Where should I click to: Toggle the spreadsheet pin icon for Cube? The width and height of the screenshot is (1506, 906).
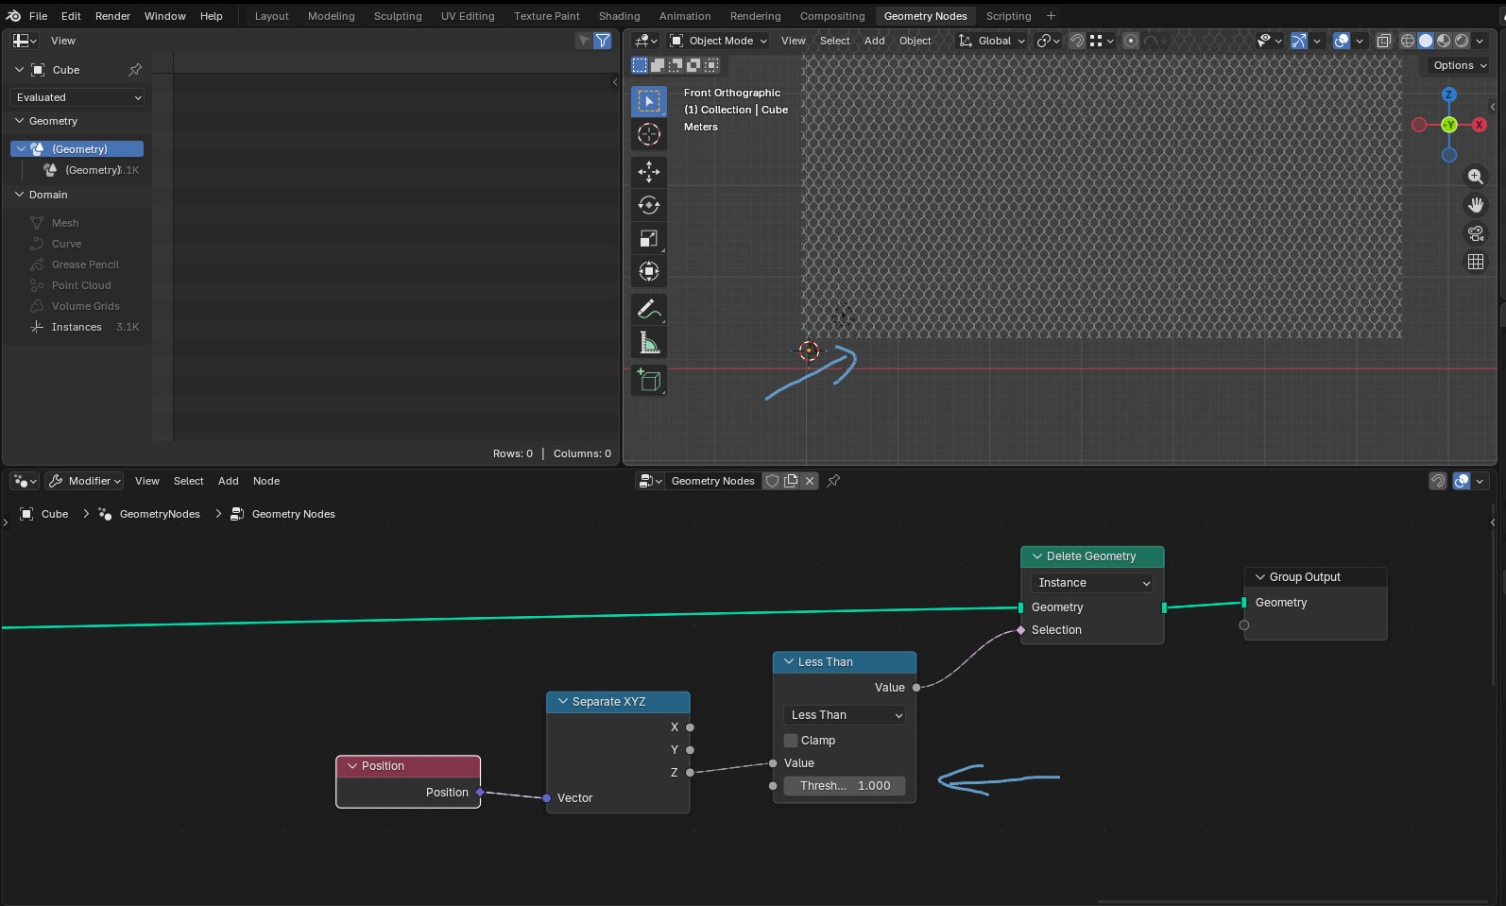[x=135, y=70]
